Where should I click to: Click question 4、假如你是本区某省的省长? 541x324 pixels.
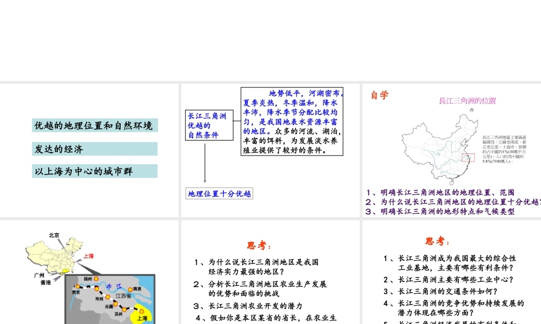(x=266, y=318)
